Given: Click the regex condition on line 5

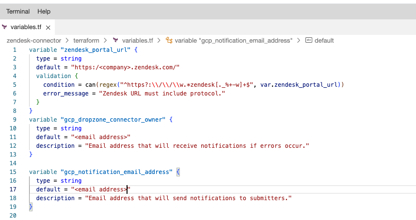Looking at the screenshot, I should click(193, 85).
